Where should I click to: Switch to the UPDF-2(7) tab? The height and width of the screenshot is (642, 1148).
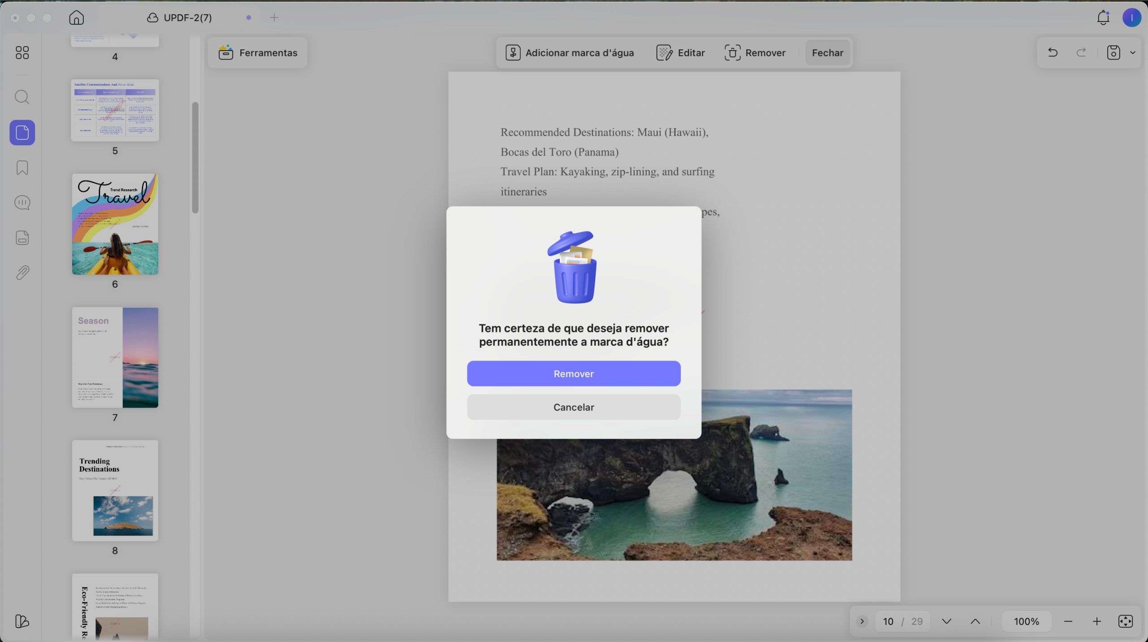coord(187,17)
